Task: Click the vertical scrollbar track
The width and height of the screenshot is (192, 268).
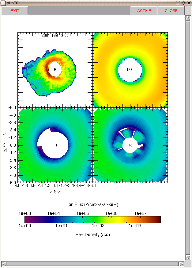Action: pos(188,138)
